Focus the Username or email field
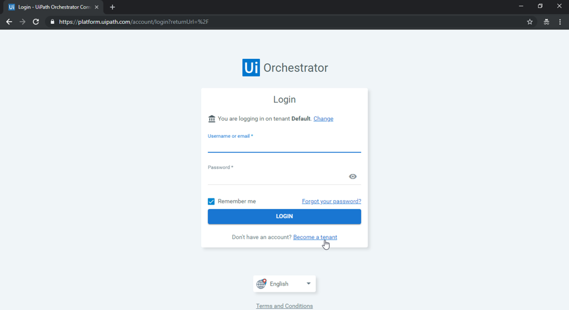Image resolution: width=569 pixels, height=310 pixels. [284, 146]
